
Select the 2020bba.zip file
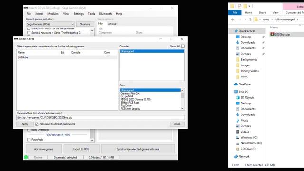pos(283,34)
